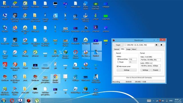Open the Fortnite desktop shortcut
The height and width of the screenshot is (103, 183).
click(x=55, y=17)
